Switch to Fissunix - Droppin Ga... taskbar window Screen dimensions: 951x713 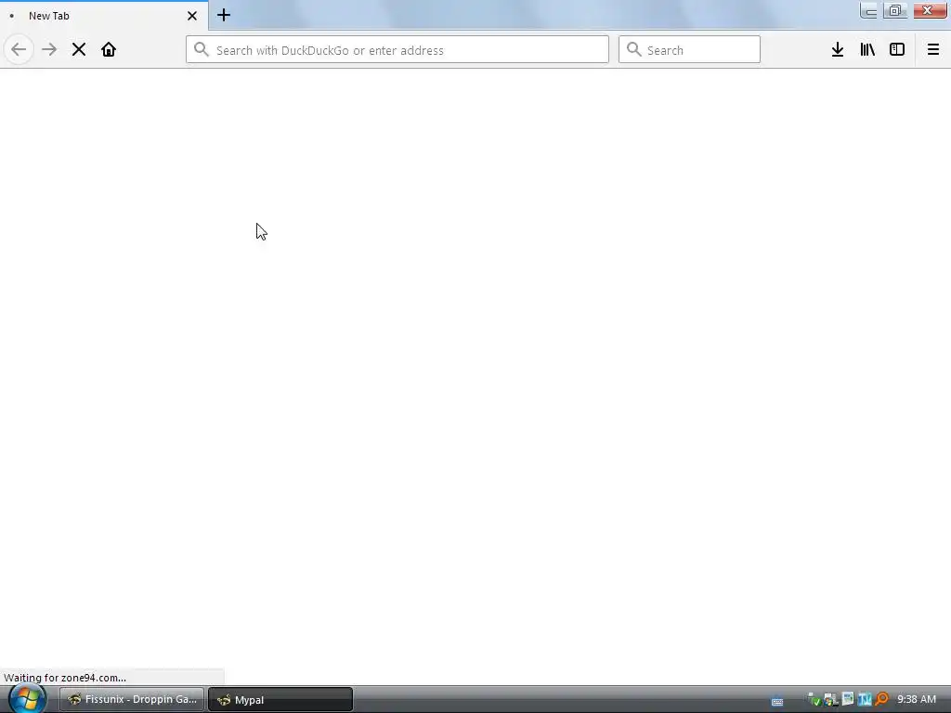(132, 699)
